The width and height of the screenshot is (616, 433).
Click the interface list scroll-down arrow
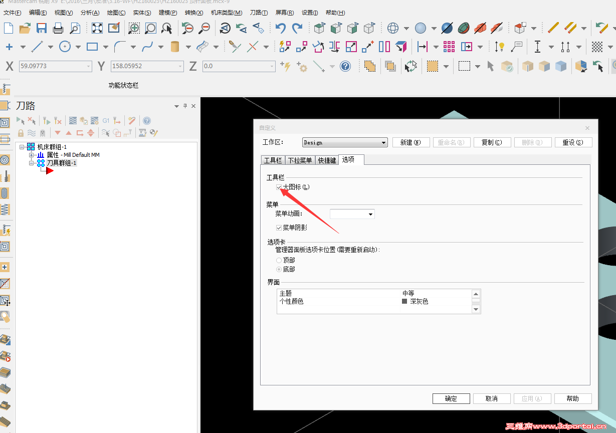[x=476, y=310]
